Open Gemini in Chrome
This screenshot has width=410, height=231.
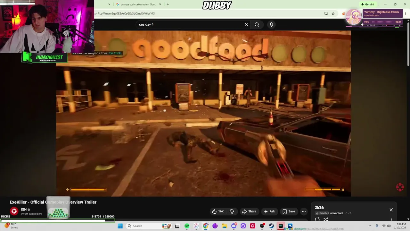tap(367, 4)
